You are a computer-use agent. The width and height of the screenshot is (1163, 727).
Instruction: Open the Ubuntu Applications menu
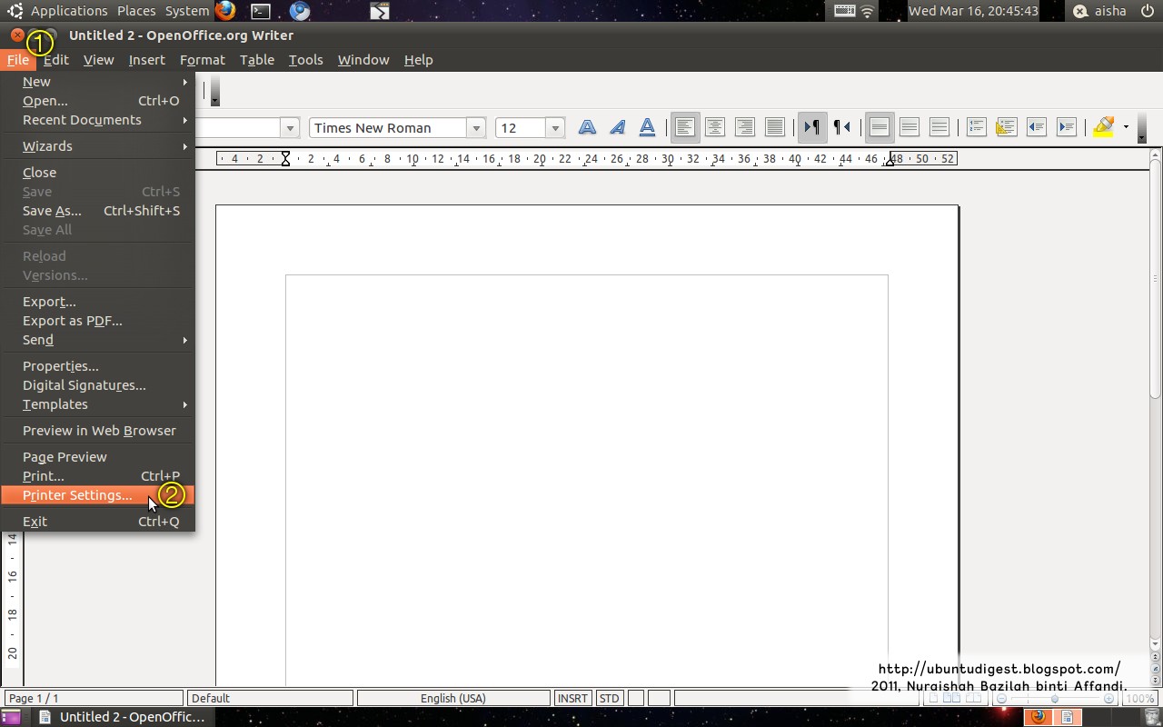click(x=68, y=11)
